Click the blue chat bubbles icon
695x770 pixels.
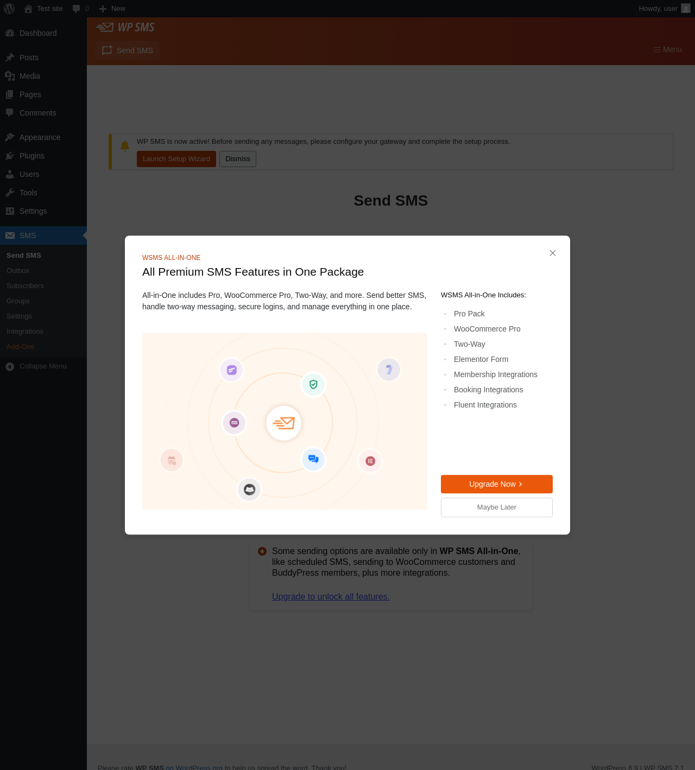pyautogui.click(x=313, y=459)
